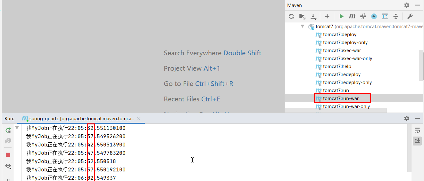
Task: Click console line ending 549783200
Action: tap(76, 153)
